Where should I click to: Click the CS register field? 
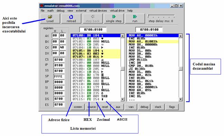pos(59,60)
